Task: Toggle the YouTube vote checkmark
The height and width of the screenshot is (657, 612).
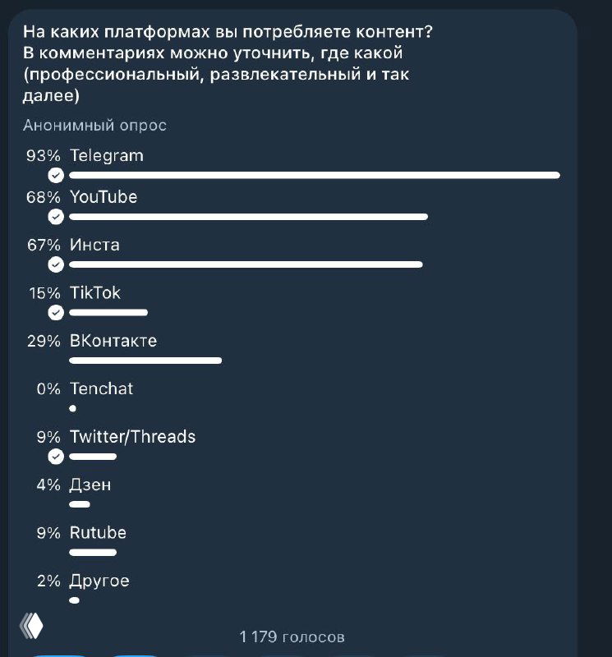Action: coord(55,217)
